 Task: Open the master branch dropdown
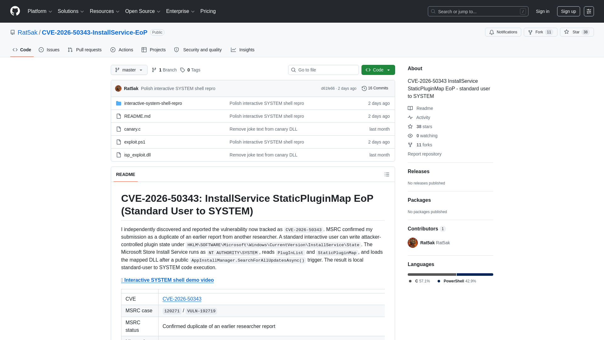tap(129, 70)
